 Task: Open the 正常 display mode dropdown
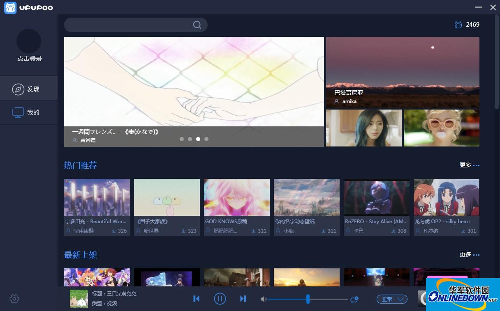[391, 299]
